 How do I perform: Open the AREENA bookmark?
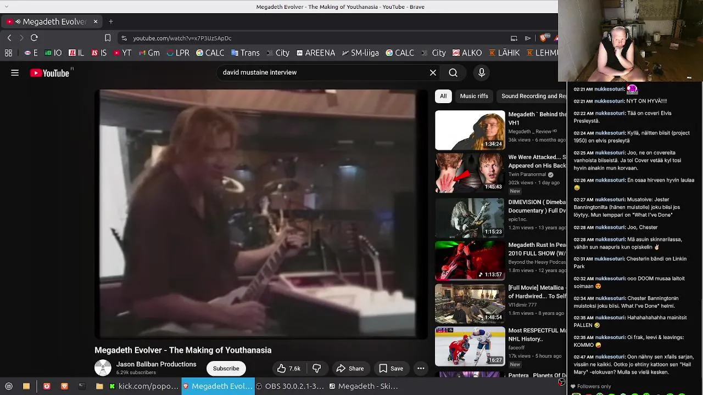click(316, 53)
